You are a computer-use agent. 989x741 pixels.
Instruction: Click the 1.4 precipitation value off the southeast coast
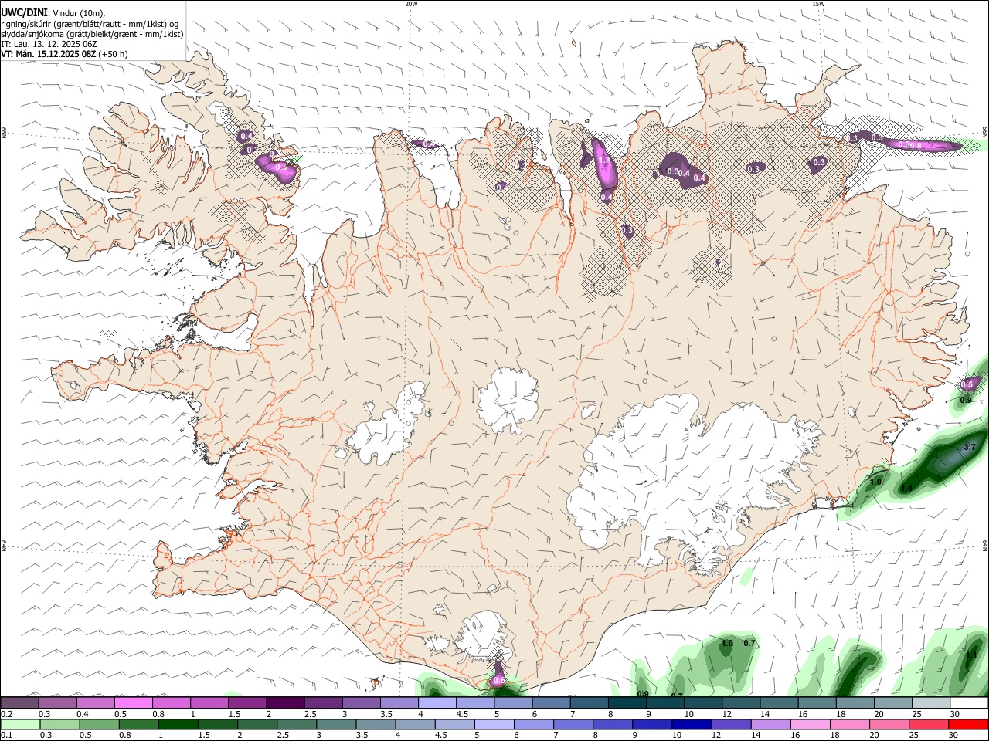[906, 489]
